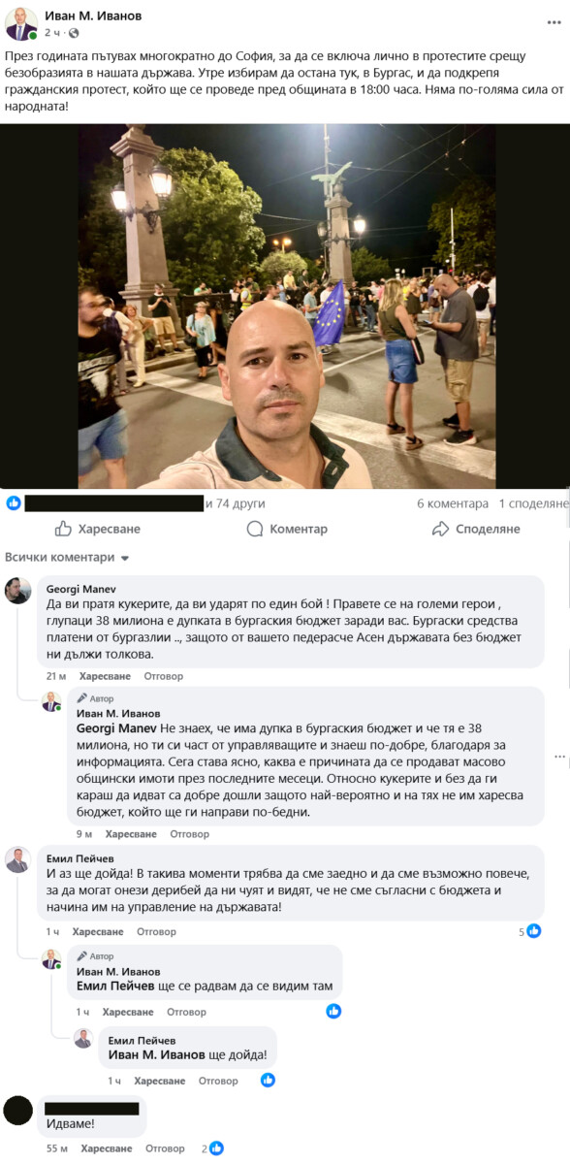This screenshot has width=570, height=1164.
Task: Open Емил Пейчев's avatar on the top-level comment
Action: click(x=17, y=859)
